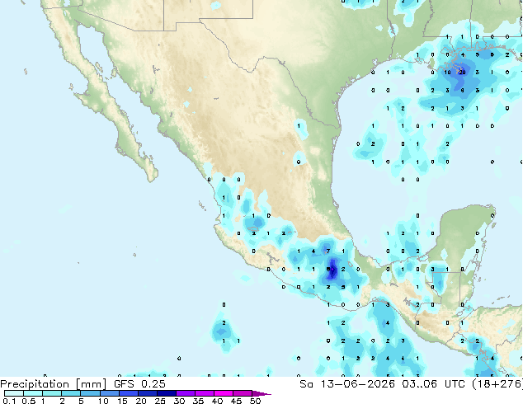Click the '03..06 UTC' time text
The image size is (523, 404).
click(x=433, y=384)
